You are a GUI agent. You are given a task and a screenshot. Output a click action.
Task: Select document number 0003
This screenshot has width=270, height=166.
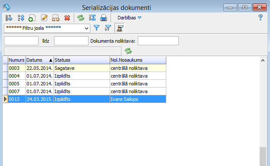(17, 68)
